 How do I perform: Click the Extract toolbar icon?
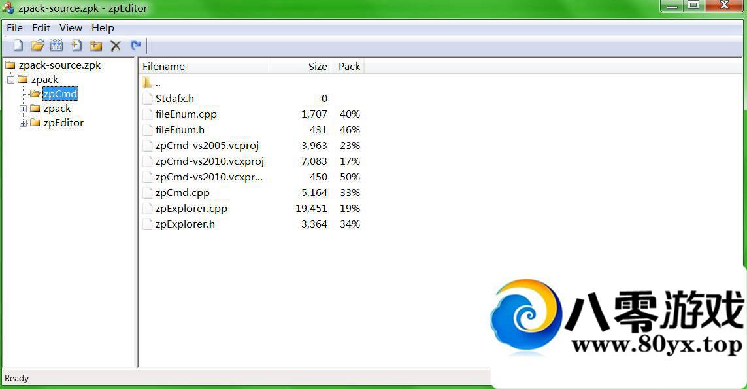(57, 45)
